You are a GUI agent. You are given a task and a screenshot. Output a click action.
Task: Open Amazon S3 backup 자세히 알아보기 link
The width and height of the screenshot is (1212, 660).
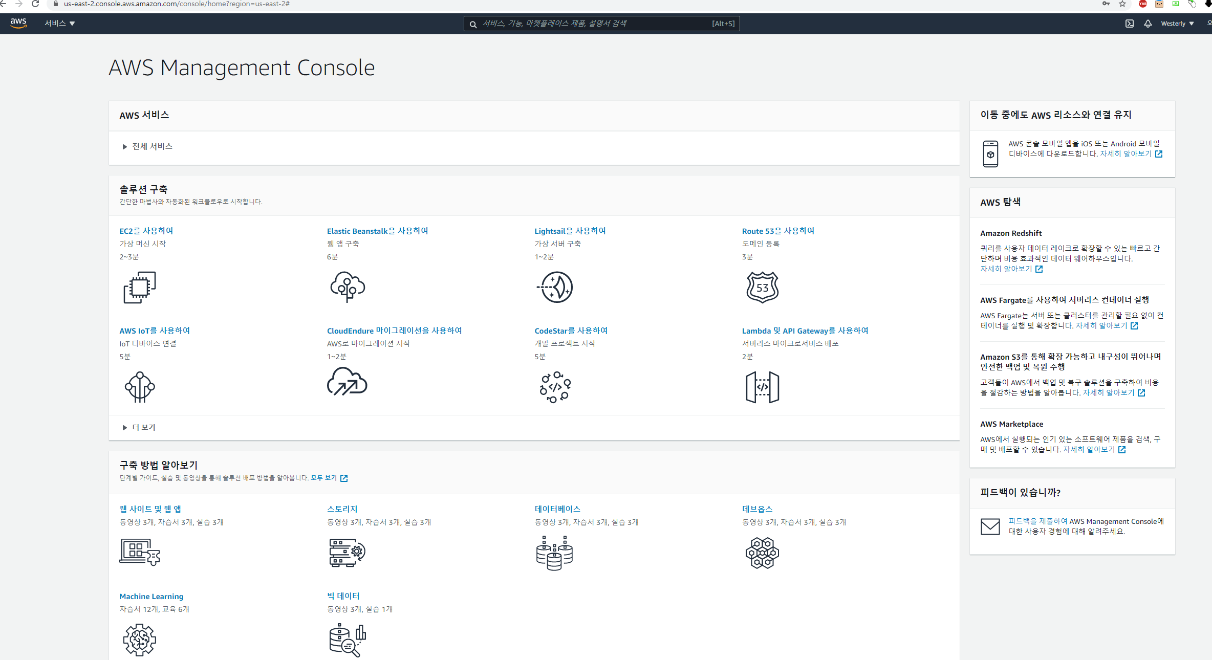[1114, 392]
